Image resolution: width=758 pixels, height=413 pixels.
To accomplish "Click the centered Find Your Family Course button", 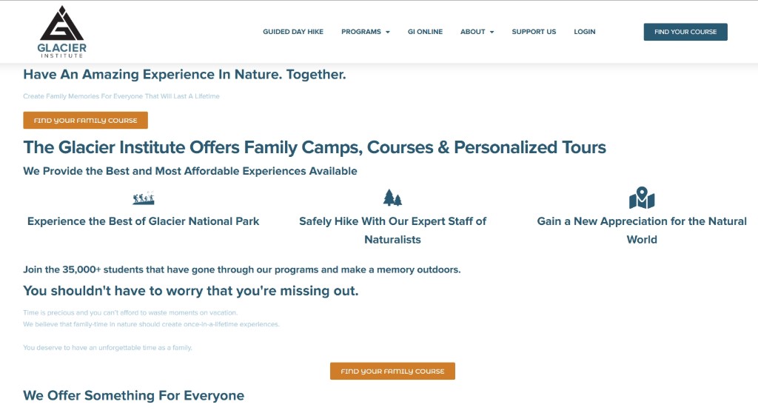I will (x=392, y=371).
